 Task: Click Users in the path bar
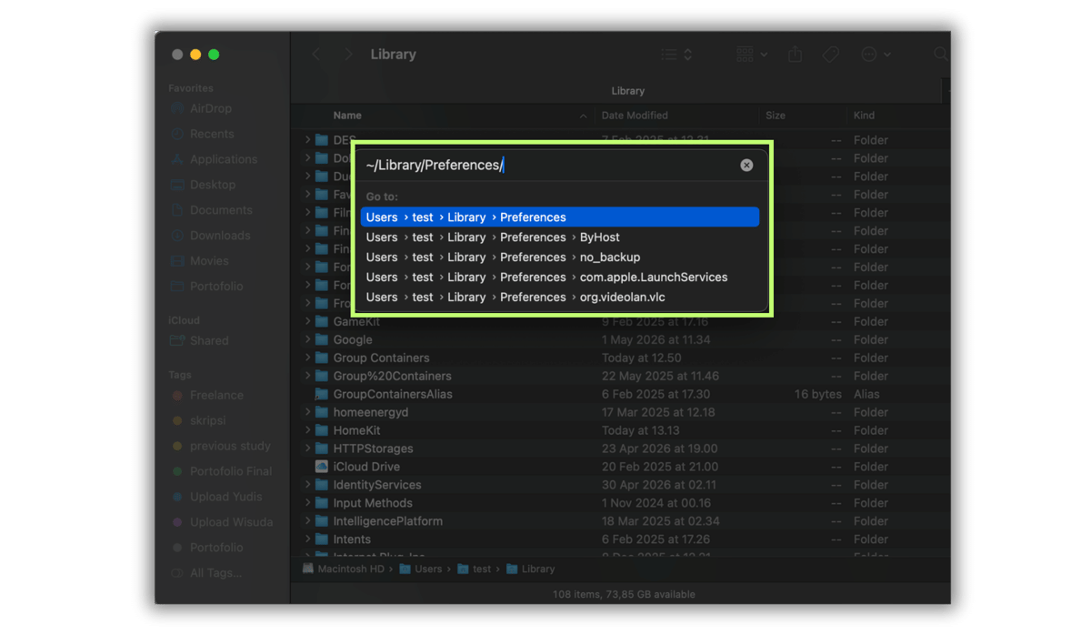[420, 569]
